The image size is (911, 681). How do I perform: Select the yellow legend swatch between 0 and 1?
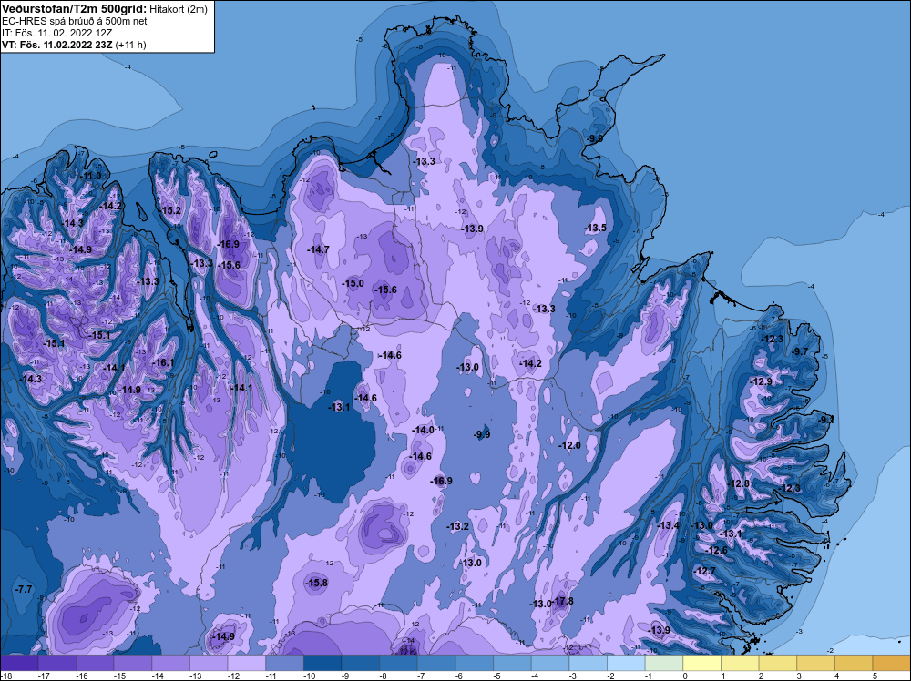point(701,663)
